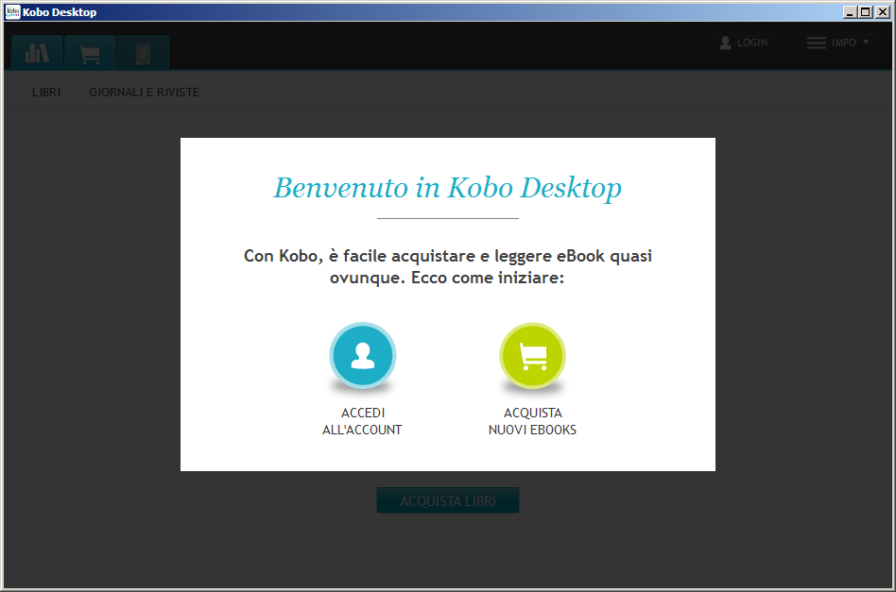Click the hamburger menu icon beside IMPO

click(816, 42)
